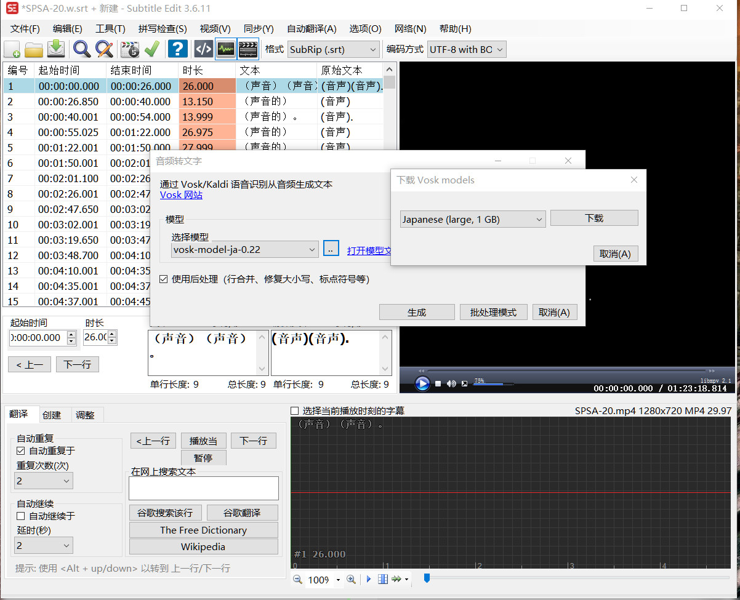This screenshot has width=740, height=600.
Task: Click the green checkmark spell check icon
Action: pos(152,49)
